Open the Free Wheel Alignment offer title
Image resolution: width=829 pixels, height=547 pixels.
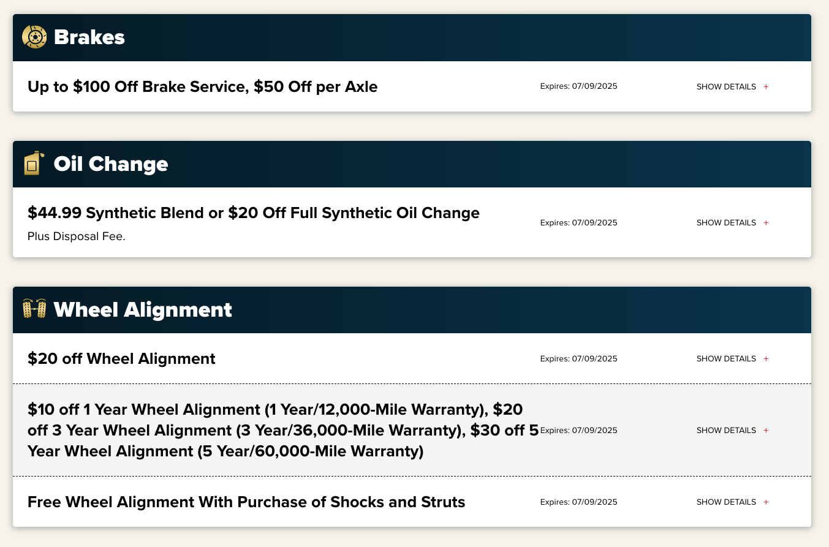point(246,502)
